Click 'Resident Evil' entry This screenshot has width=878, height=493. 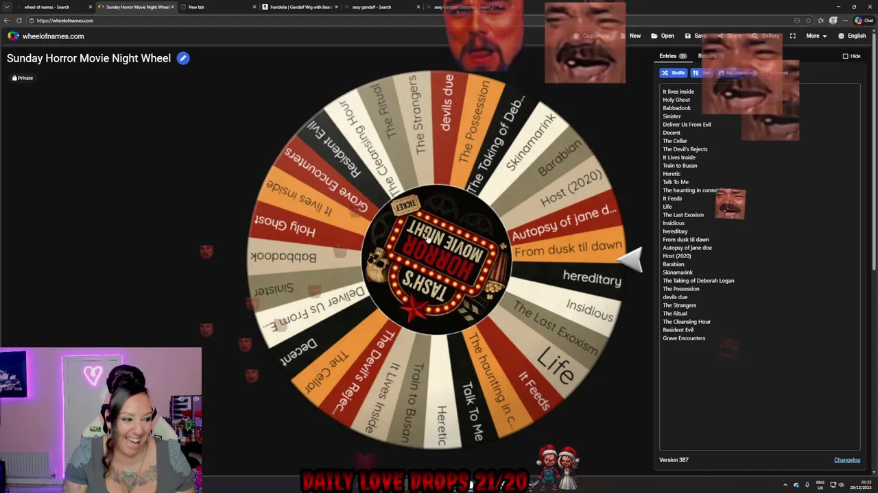[678, 330]
